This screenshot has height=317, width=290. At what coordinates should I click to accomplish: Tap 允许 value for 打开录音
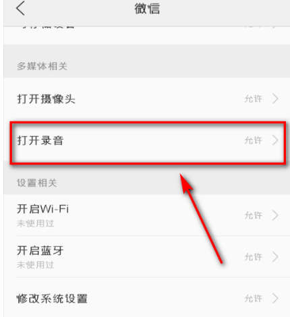[254, 140]
